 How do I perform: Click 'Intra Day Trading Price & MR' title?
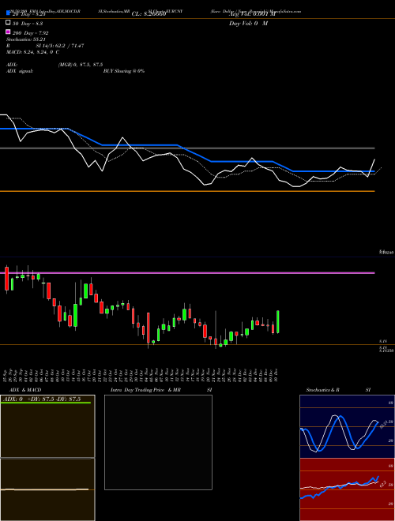(145, 390)
